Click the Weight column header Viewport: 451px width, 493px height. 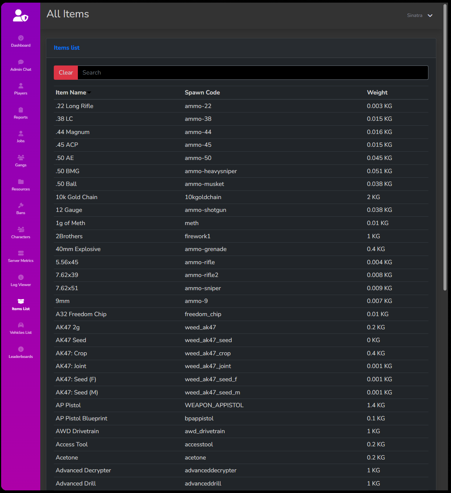(x=377, y=93)
